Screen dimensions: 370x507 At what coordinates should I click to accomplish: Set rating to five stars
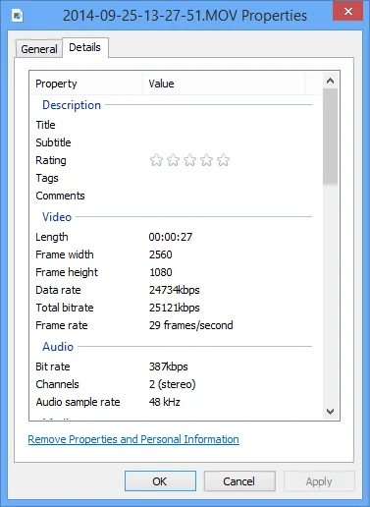223,160
